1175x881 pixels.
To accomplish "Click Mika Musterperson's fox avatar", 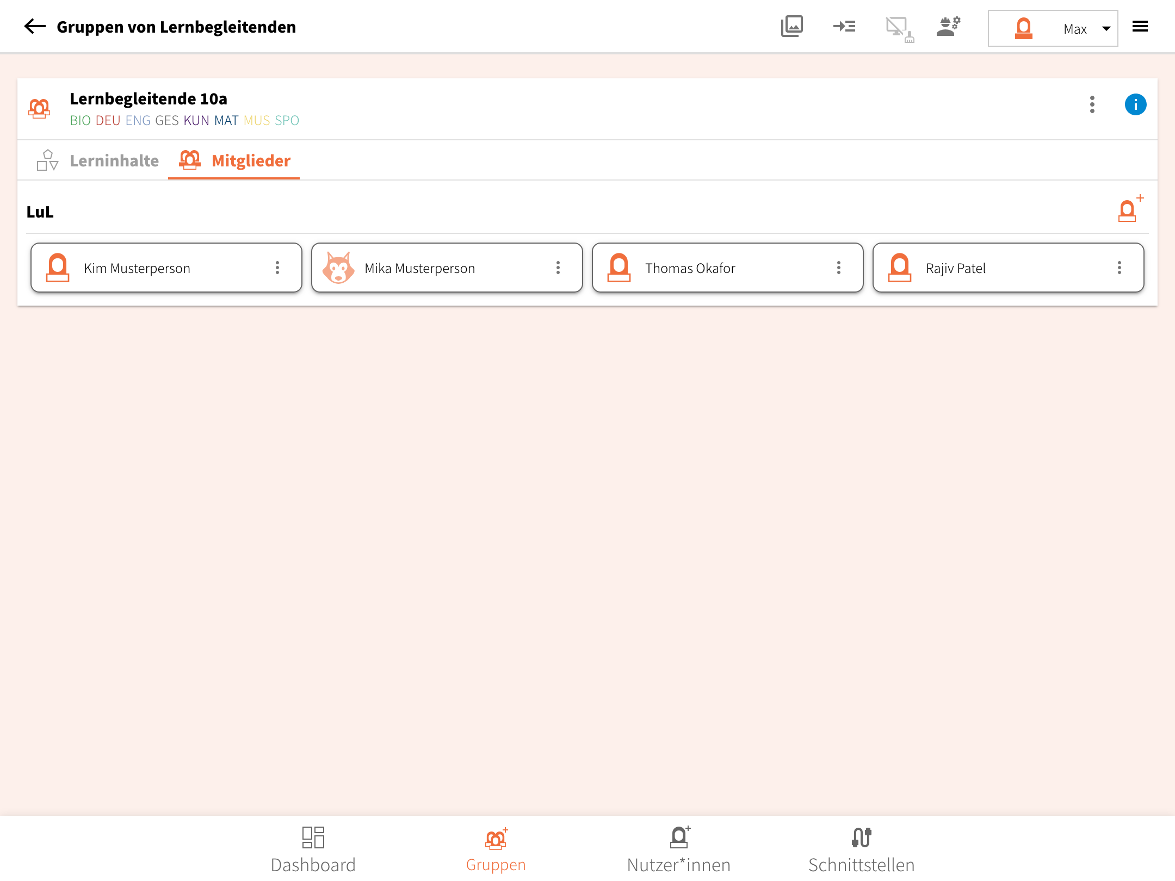I will click(x=338, y=268).
